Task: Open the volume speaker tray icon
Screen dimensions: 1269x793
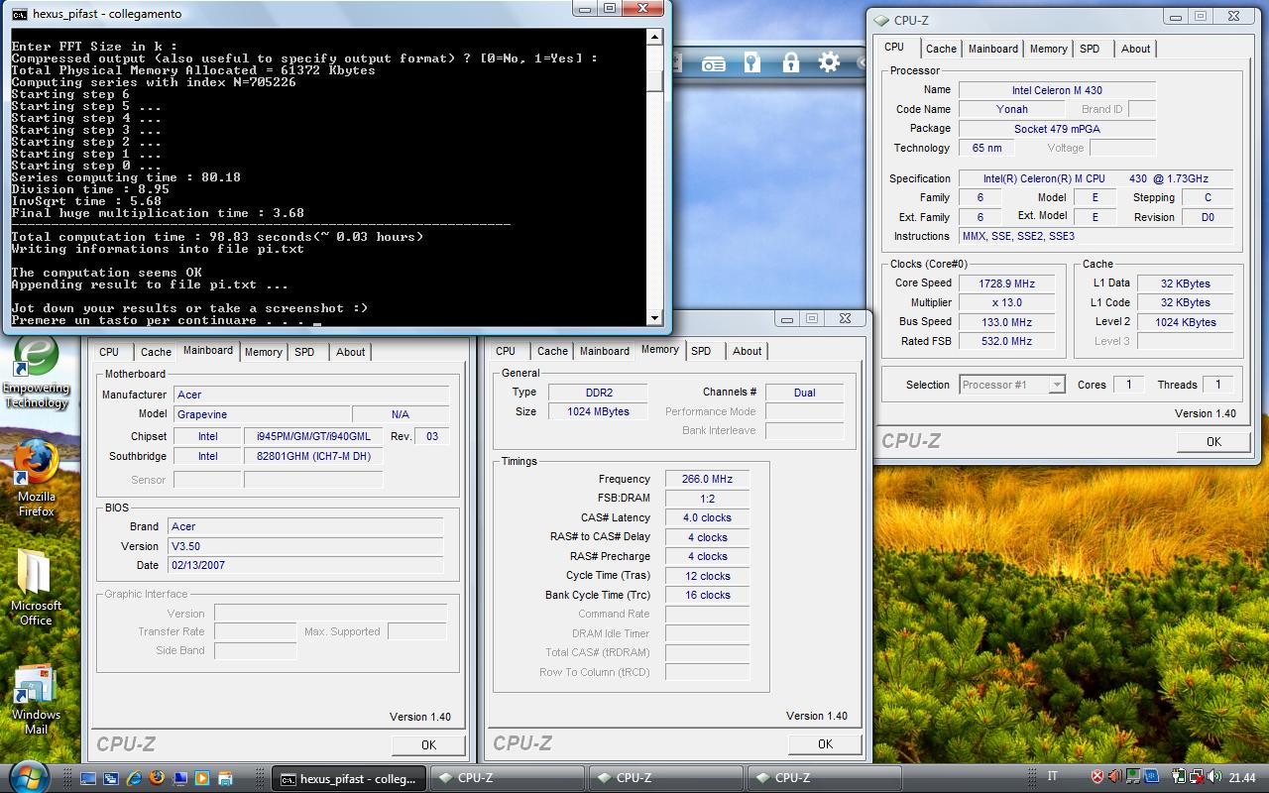Action: [x=1214, y=777]
